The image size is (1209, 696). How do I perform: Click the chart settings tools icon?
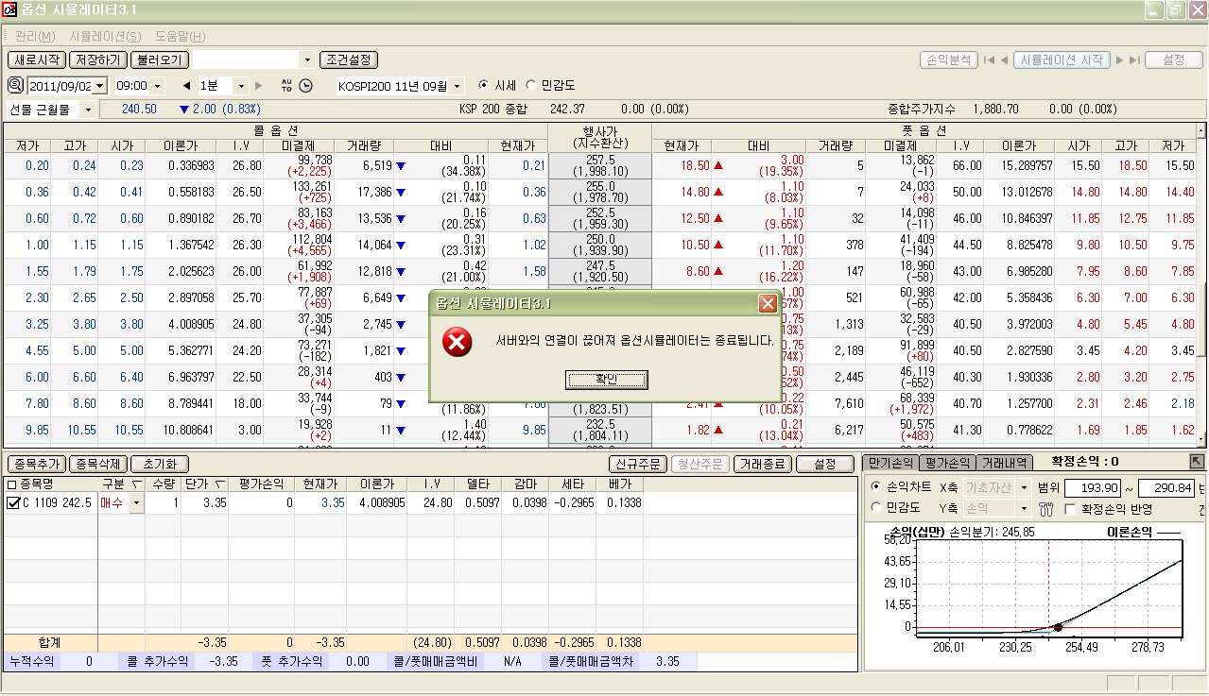(1045, 510)
